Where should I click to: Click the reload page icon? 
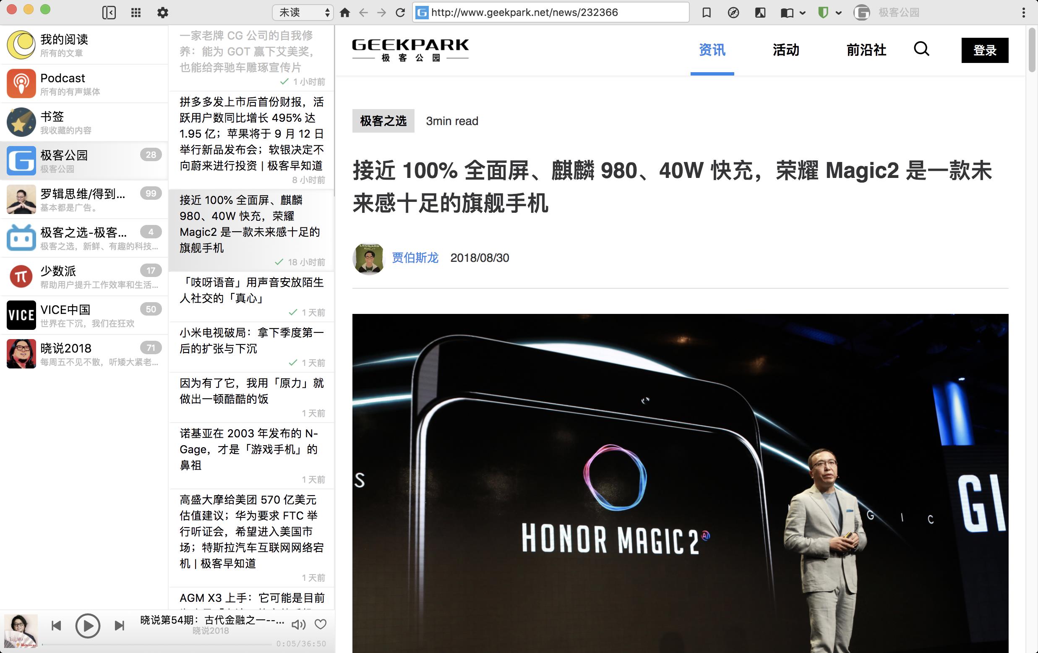tap(400, 13)
